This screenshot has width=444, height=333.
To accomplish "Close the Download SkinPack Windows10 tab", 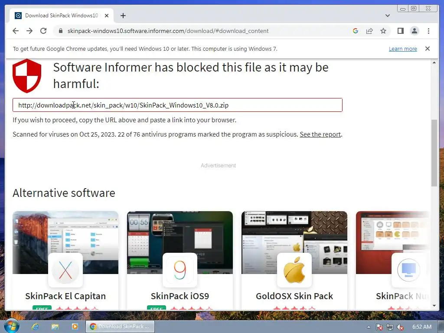I will 107,16.
